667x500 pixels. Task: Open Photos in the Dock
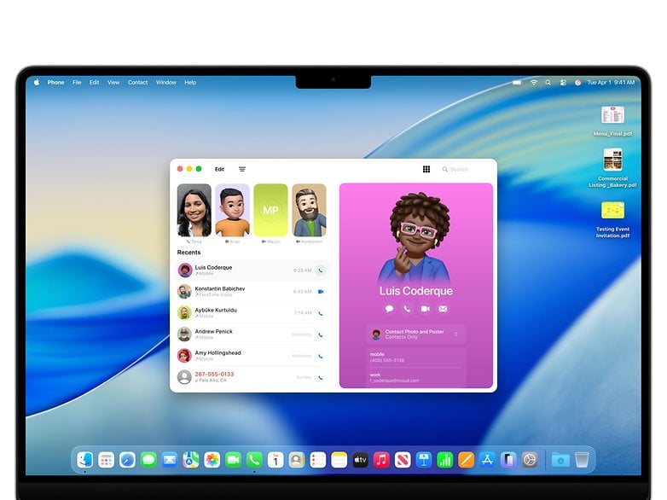coord(212,460)
